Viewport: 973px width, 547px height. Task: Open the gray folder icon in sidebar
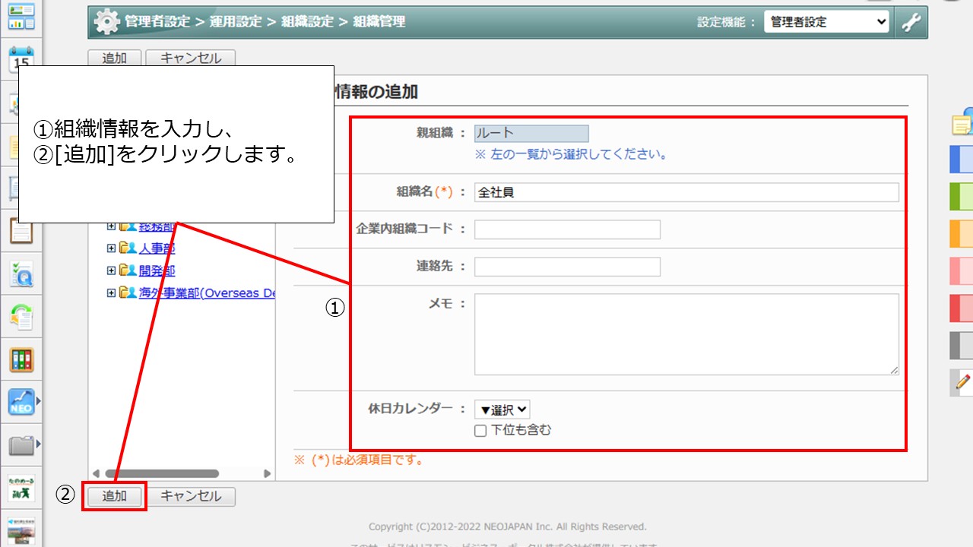pos(21,444)
